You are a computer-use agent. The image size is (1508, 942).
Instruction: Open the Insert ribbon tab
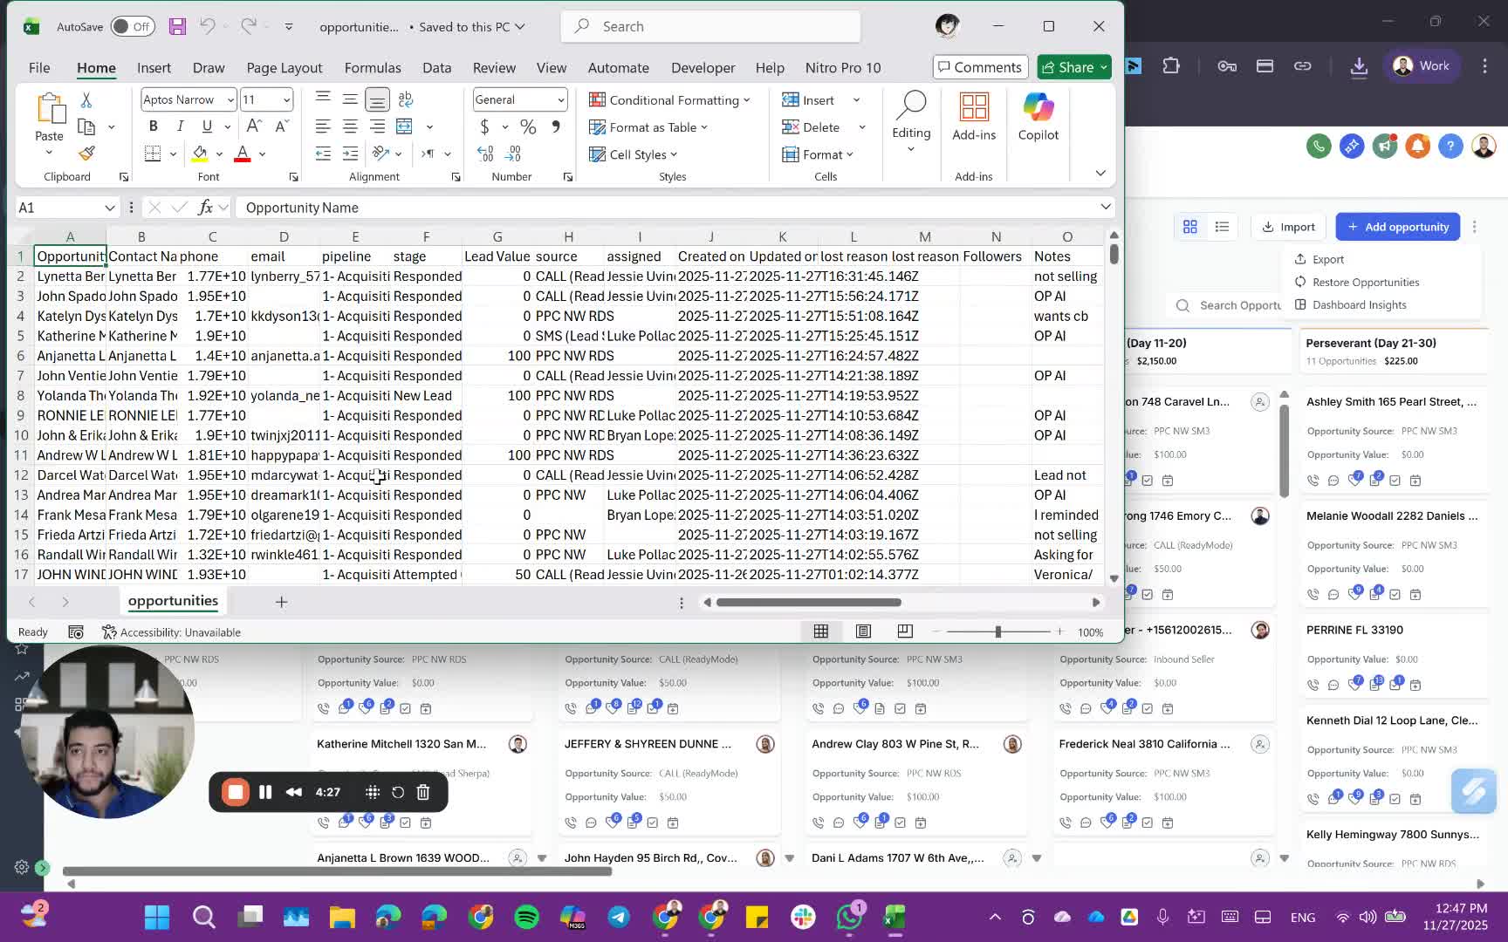154,67
